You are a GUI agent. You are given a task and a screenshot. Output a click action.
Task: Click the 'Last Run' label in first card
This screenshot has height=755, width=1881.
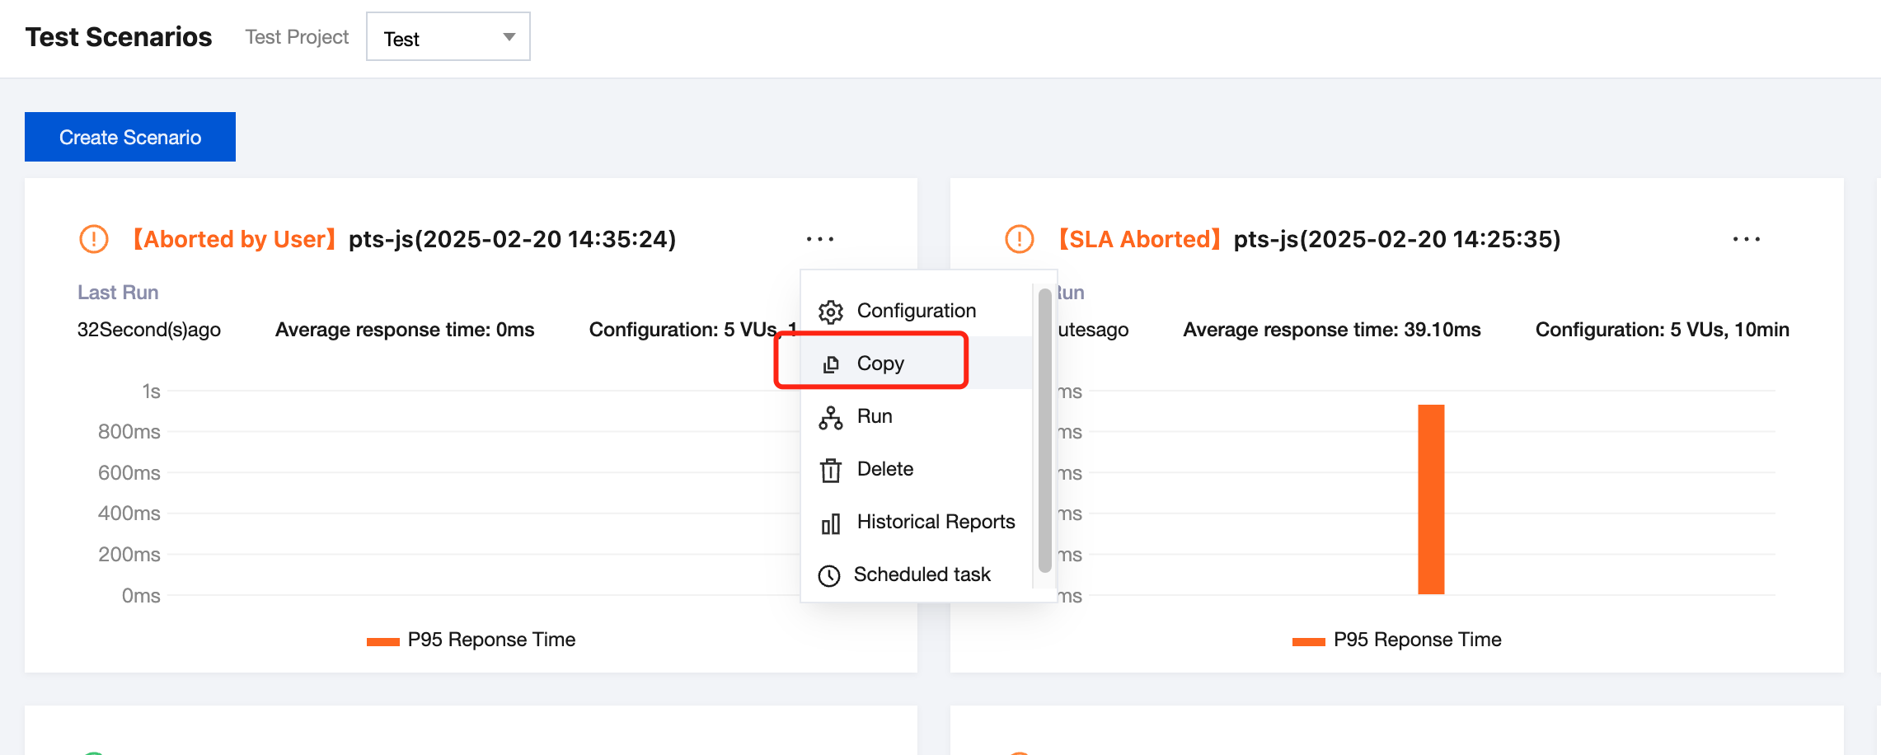pyautogui.click(x=118, y=293)
